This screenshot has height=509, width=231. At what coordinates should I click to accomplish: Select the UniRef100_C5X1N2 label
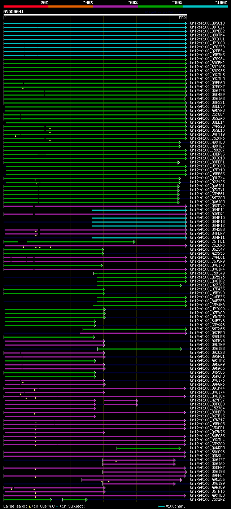[x=207, y=499]
